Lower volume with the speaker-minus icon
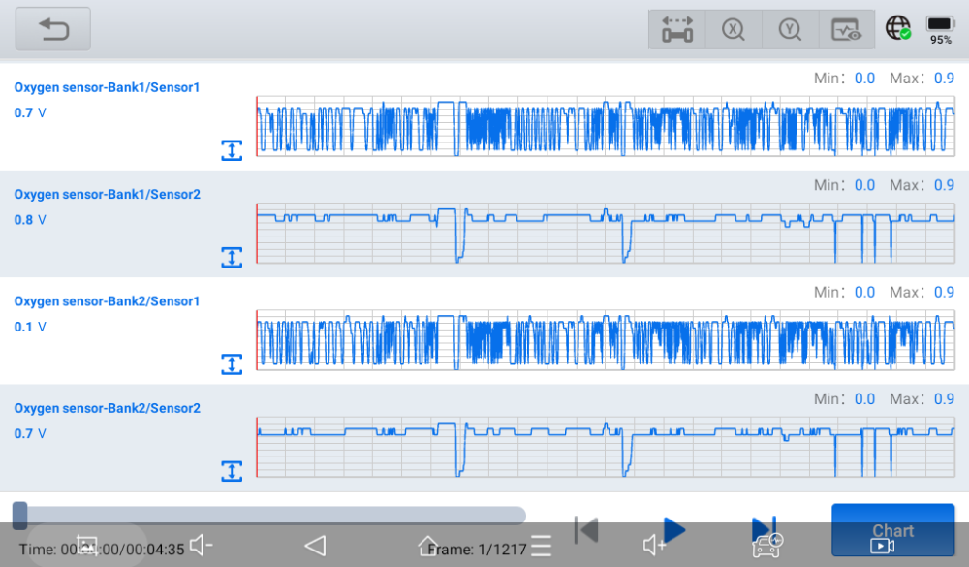Screen dimensions: 969x567 coord(201,546)
